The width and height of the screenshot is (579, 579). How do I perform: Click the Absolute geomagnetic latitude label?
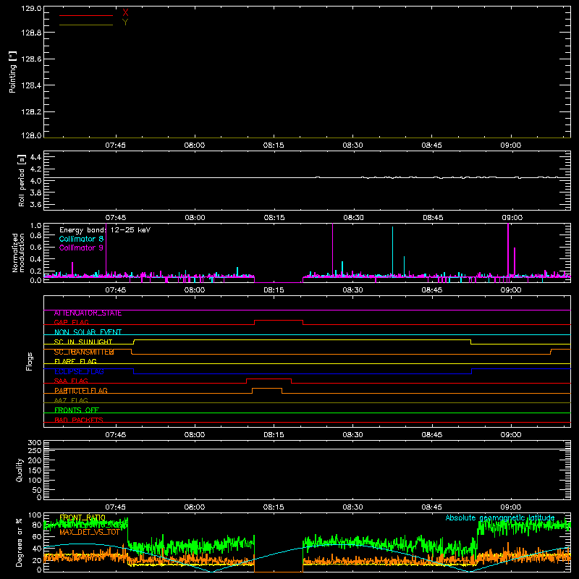pyautogui.click(x=500, y=517)
